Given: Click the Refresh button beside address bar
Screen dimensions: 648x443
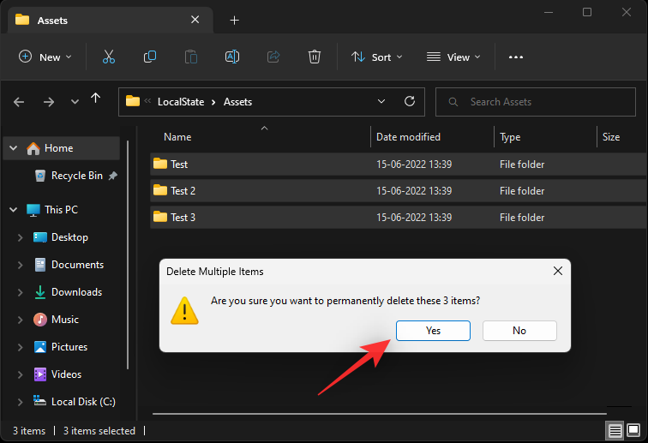Looking at the screenshot, I should coord(410,101).
